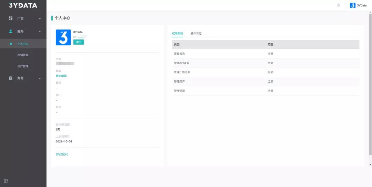
Task: Click the 客户 badge under profile name
Action: 79,42
